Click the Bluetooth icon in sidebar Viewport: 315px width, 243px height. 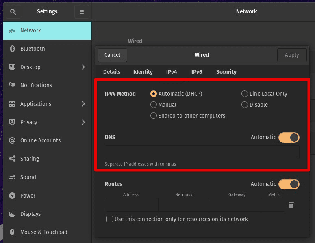(x=12, y=49)
